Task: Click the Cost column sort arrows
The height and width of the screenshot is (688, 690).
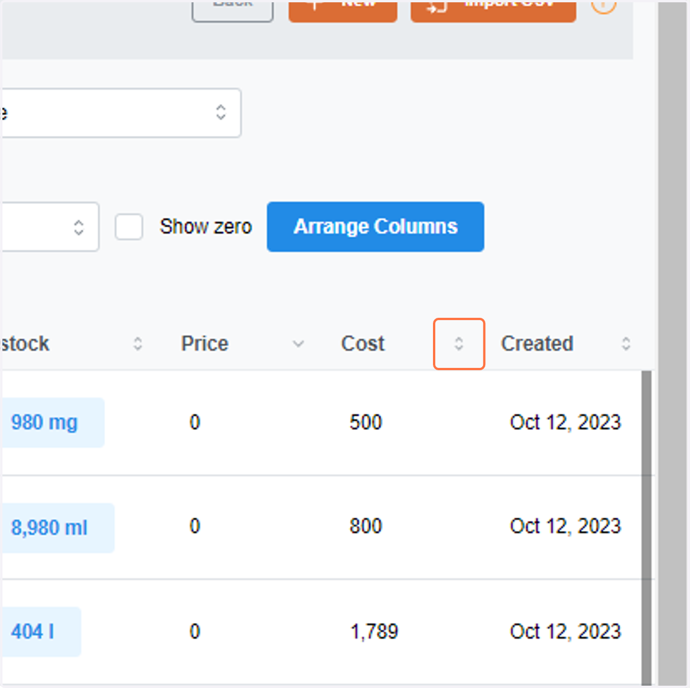Action: click(459, 344)
